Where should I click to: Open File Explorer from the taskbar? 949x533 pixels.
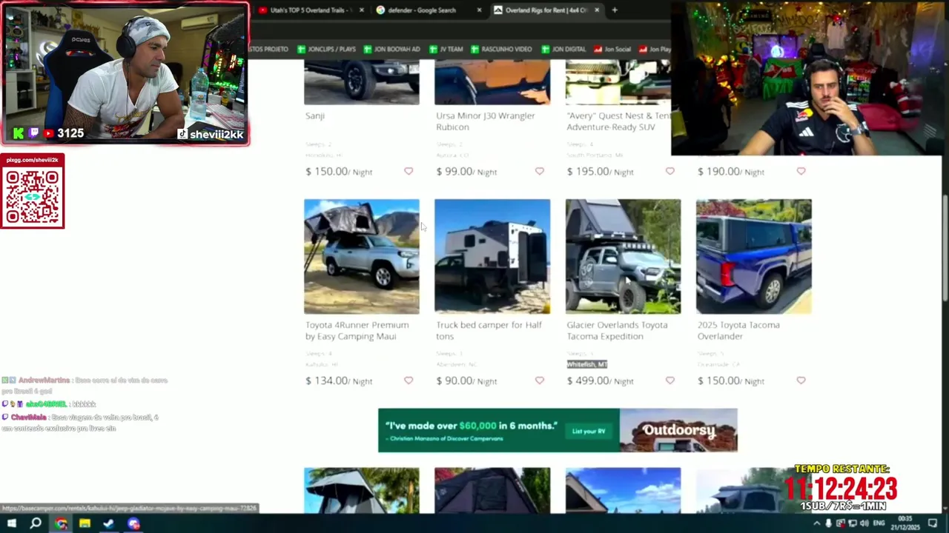(x=85, y=523)
